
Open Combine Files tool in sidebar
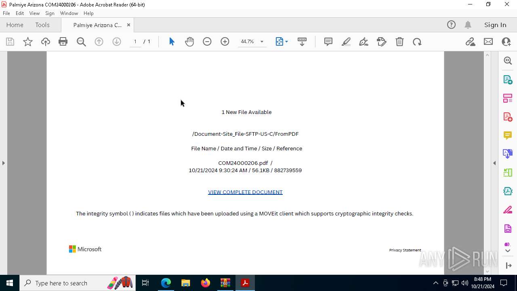[x=508, y=154]
